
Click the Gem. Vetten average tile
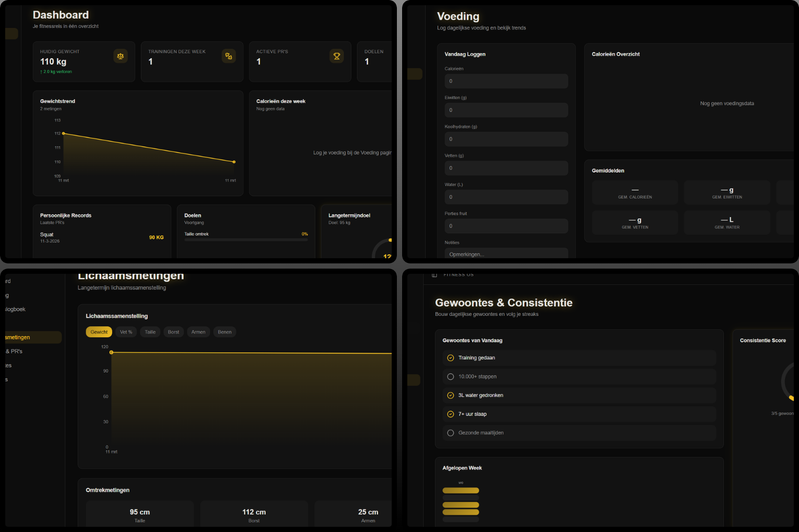pos(635,222)
